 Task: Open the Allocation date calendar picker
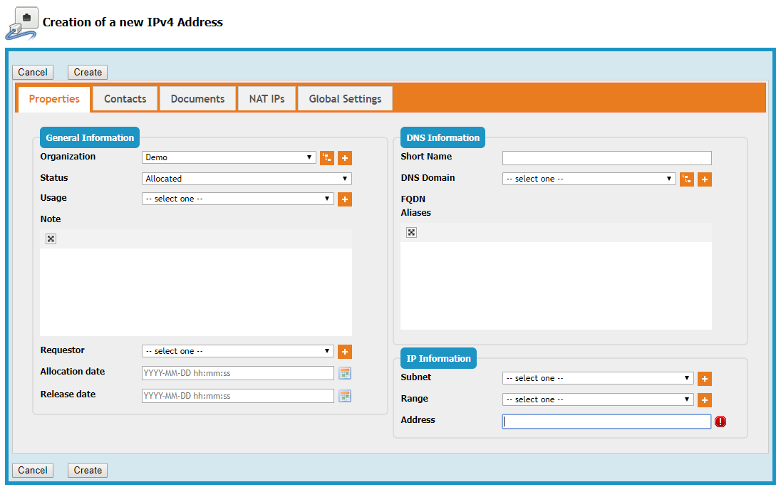345,373
